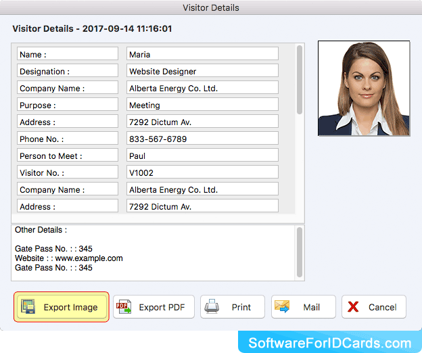Click the second 'Alberta Energy Co. Ltd.' field
This screenshot has height=353, width=422.
tap(202, 189)
